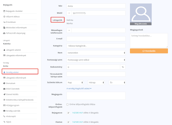
Task: Click plus prefix of Másodlagos telefonszám
Action: [x=69, y=30]
